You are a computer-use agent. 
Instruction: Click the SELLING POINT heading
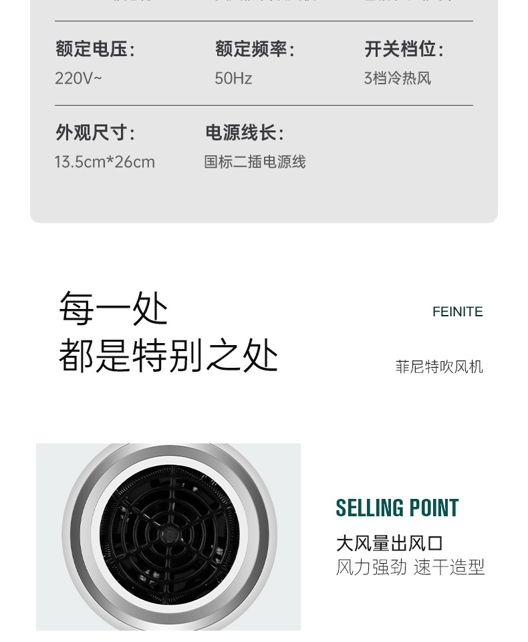point(397,508)
